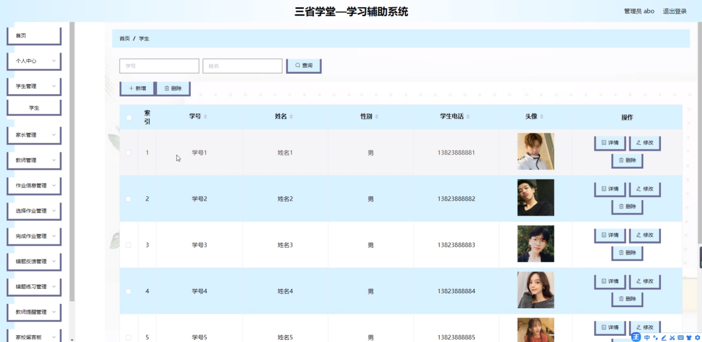Screen dimensions: 702x342
Task: Click the input method 王 logo icon
Action: [636, 337]
